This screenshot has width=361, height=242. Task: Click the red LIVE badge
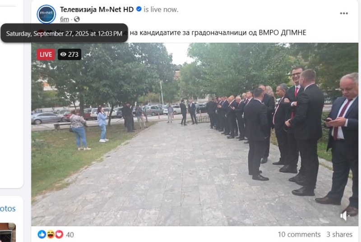coord(46,55)
